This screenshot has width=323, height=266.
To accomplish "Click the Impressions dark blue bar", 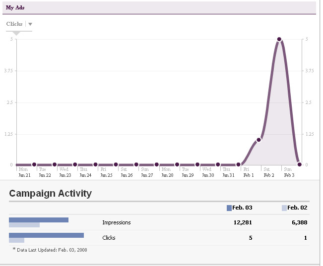I will click(x=39, y=220).
